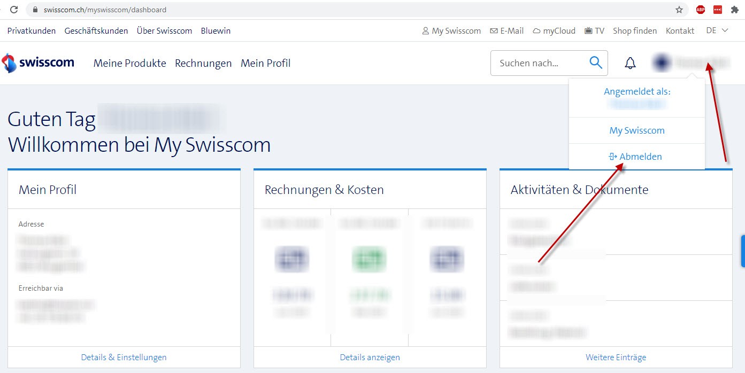The height and width of the screenshot is (373, 745).
Task: Select My Swisscom in account dropdown
Action: point(636,130)
